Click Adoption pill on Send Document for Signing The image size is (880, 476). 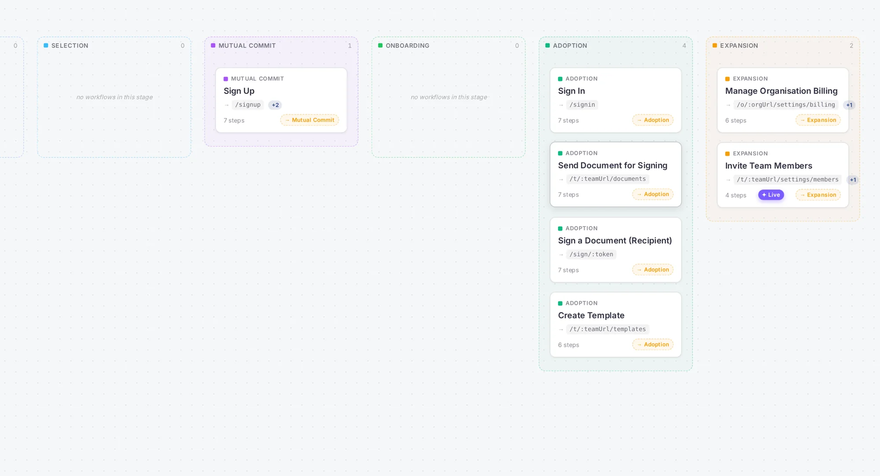[x=653, y=194]
